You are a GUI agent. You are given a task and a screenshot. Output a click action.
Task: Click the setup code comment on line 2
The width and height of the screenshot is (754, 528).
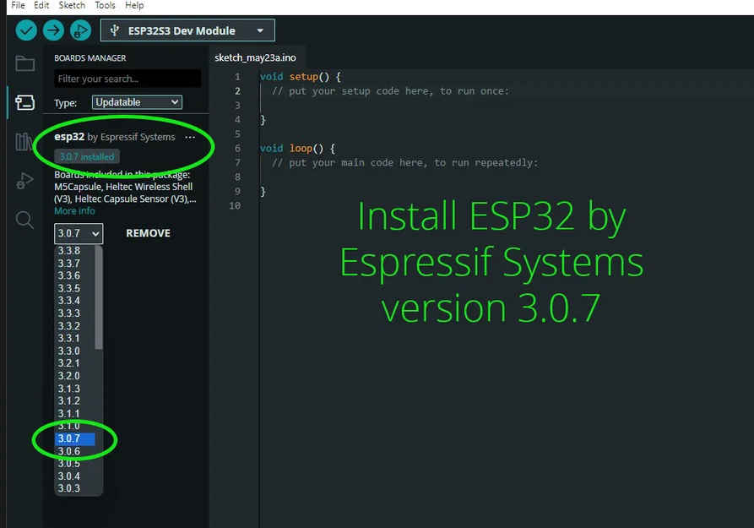(x=390, y=91)
